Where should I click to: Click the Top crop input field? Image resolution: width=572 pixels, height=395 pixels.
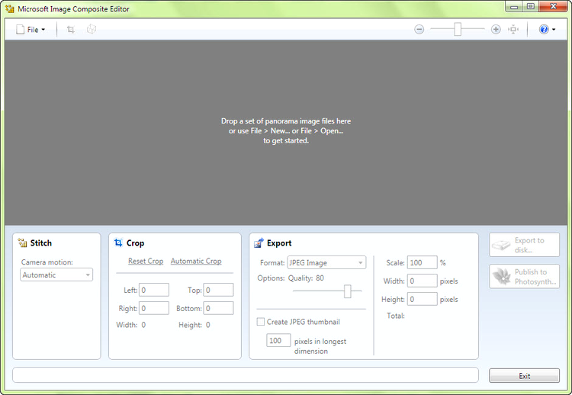pyautogui.click(x=219, y=290)
